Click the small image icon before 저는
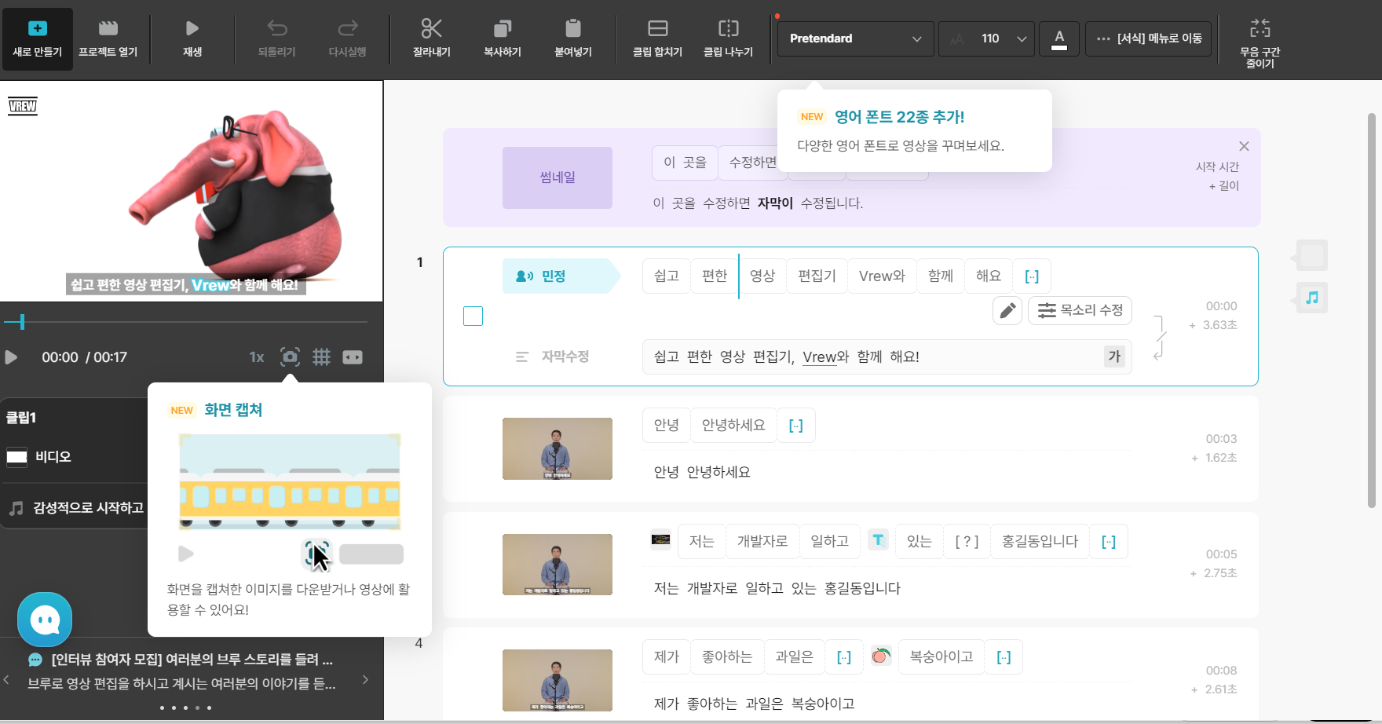The width and height of the screenshot is (1382, 724). click(x=661, y=539)
